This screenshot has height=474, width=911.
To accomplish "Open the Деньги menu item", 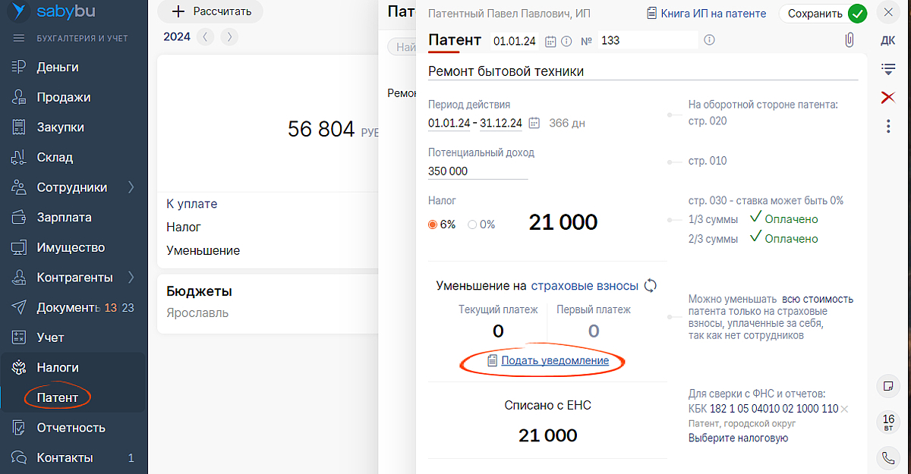I will (x=58, y=67).
